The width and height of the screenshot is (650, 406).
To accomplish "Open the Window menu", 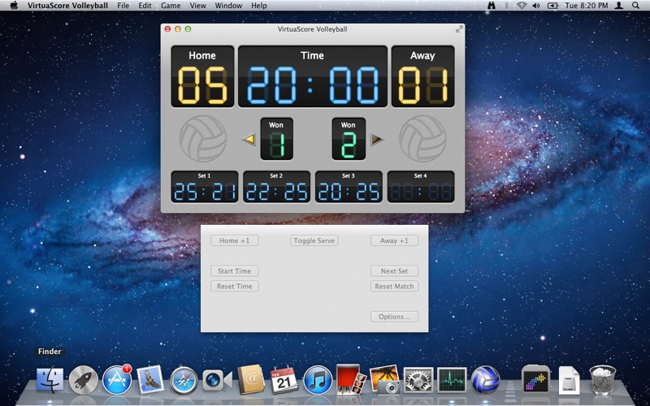I will click(x=228, y=6).
